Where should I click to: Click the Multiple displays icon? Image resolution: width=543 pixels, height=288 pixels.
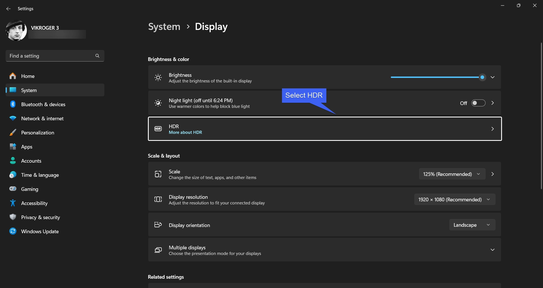tap(158, 250)
